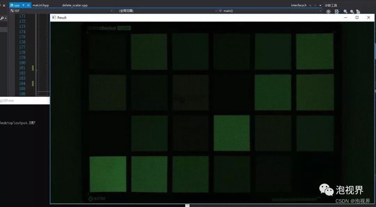Click the 诊断工具 panel title

tap(331, 5)
